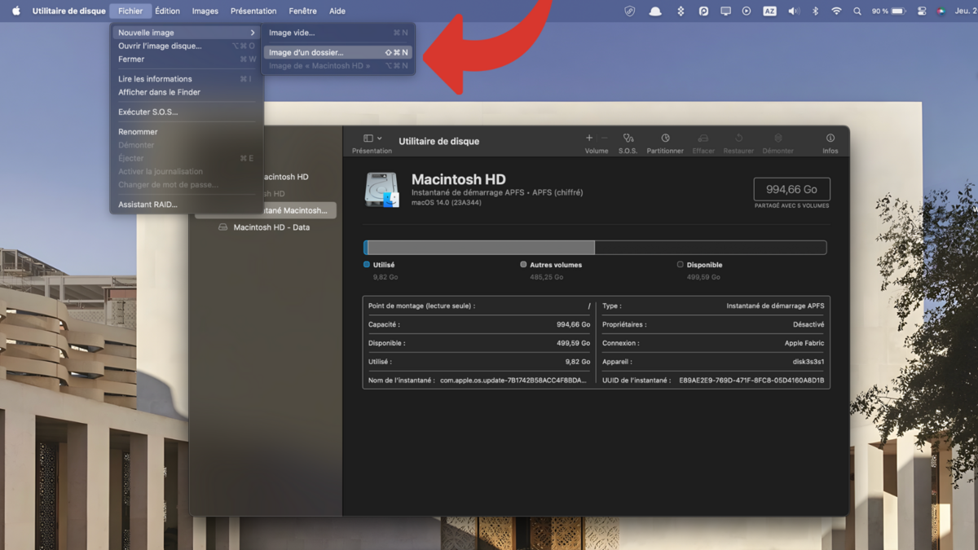This screenshot has width=978, height=550.
Task: Open the Images menu
Action: pos(205,11)
